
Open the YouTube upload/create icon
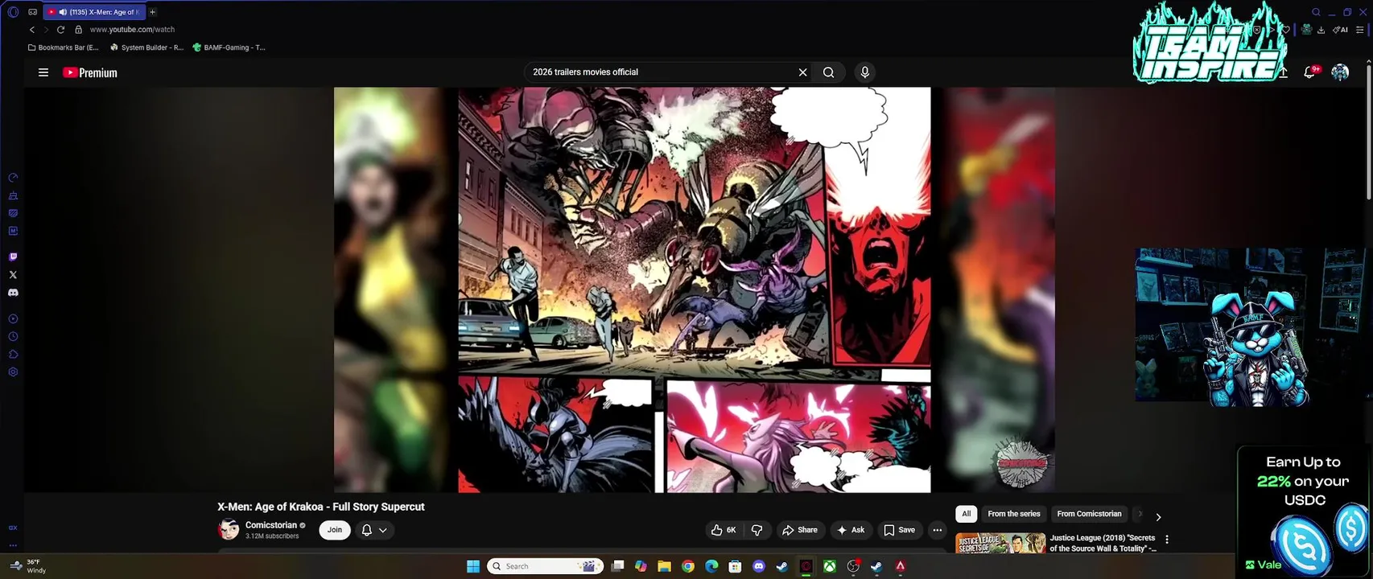point(1283,72)
